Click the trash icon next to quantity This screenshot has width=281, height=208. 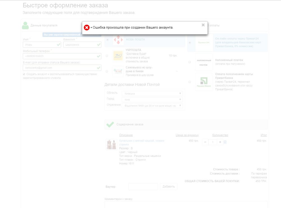pyautogui.click(x=225, y=142)
